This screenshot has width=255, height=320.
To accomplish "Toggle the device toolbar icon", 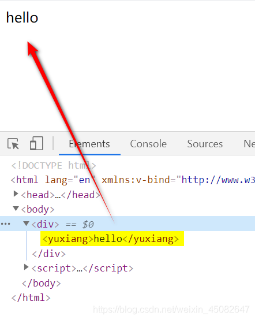I will pyautogui.click(x=36, y=143).
